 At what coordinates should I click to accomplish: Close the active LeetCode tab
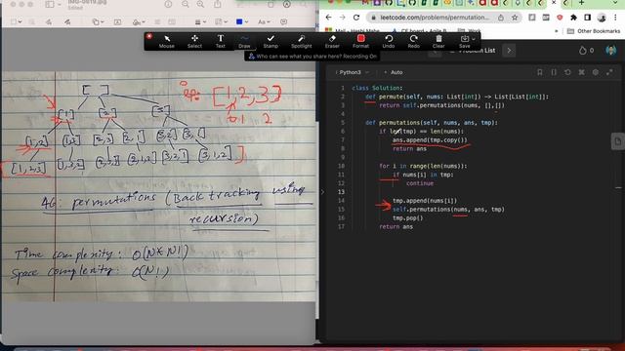click(554, 3)
